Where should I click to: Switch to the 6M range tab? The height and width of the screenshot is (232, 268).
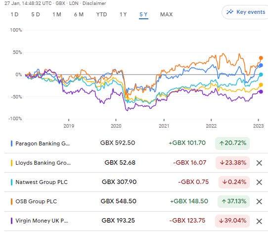tap(79, 14)
